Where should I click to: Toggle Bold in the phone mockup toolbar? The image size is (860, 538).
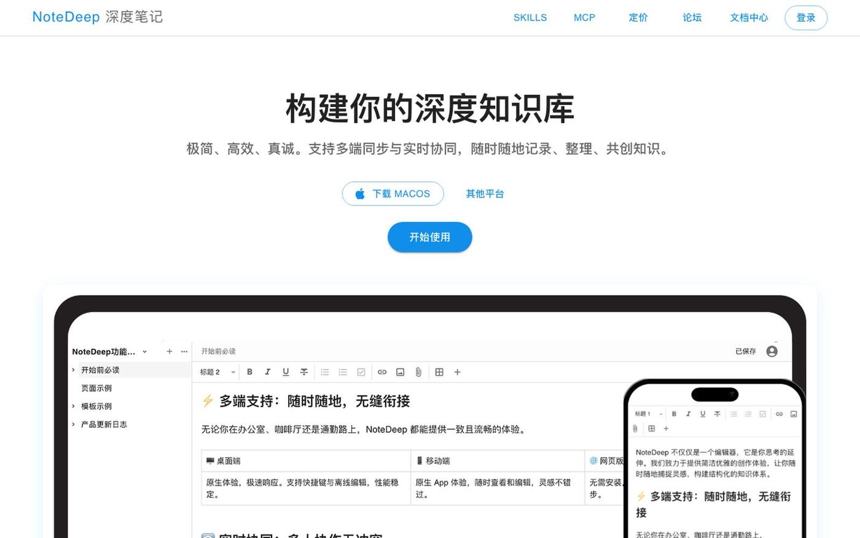674,414
